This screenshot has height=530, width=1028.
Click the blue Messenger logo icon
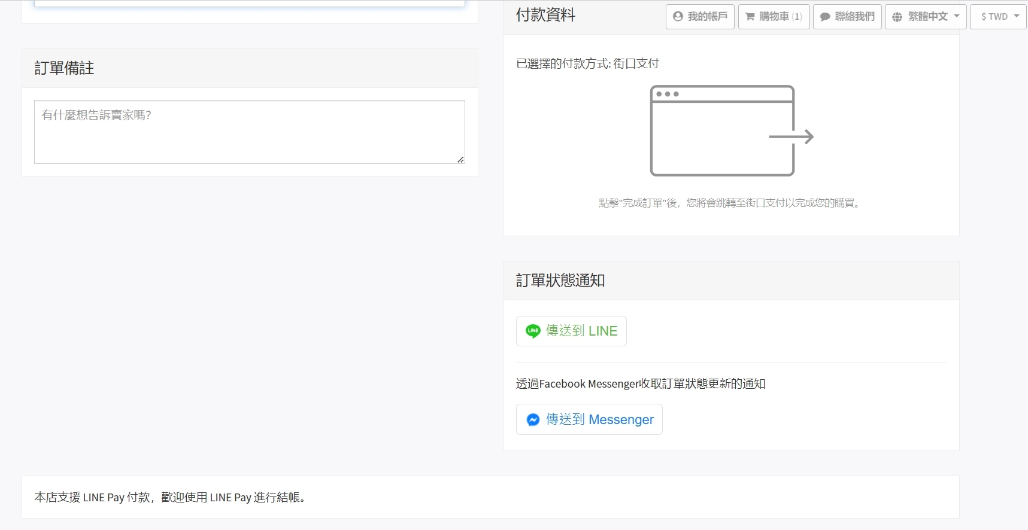point(533,420)
